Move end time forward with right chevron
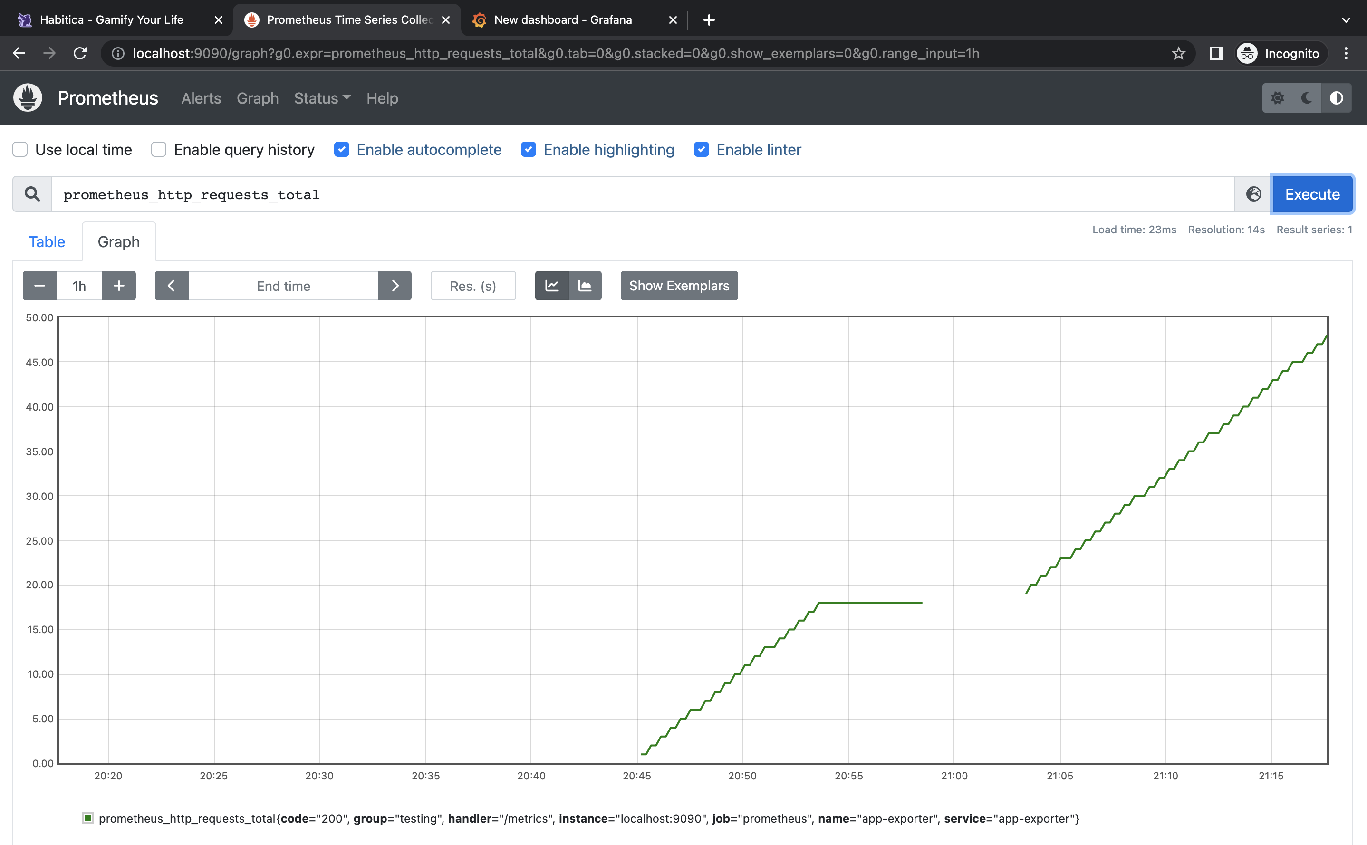 tap(395, 286)
